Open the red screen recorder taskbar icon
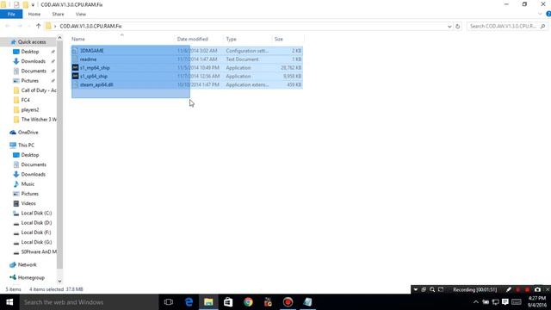 click(x=288, y=302)
